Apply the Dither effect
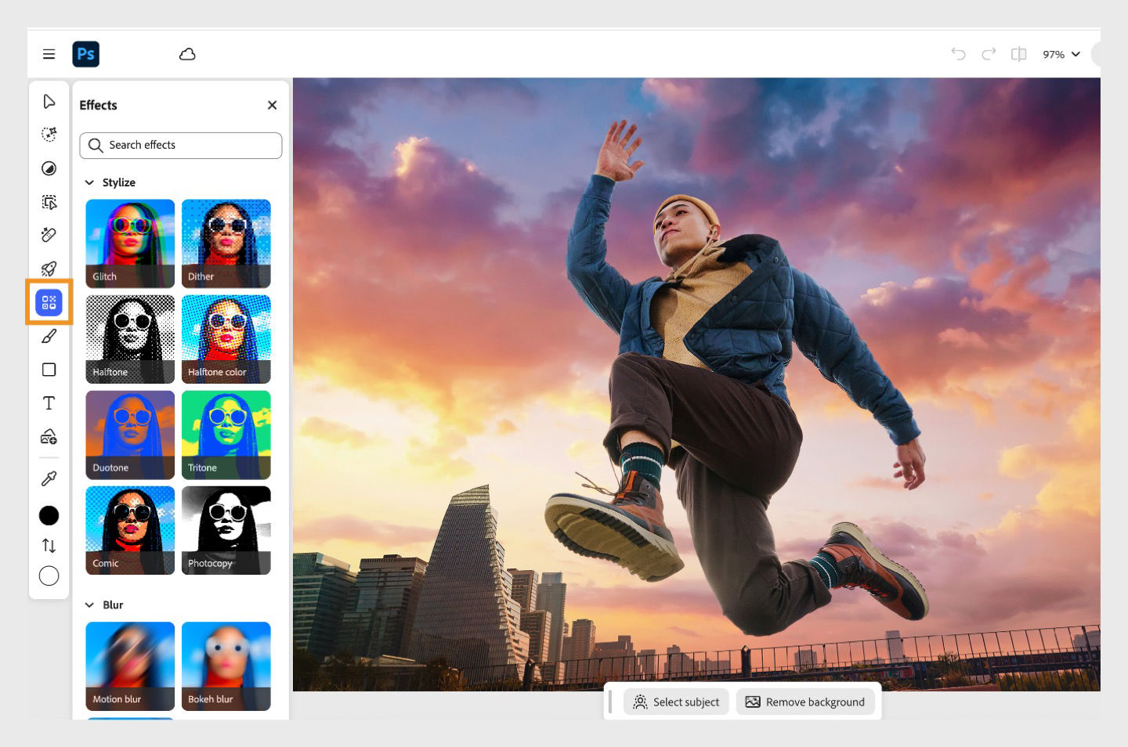Image resolution: width=1128 pixels, height=747 pixels. point(226,244)
